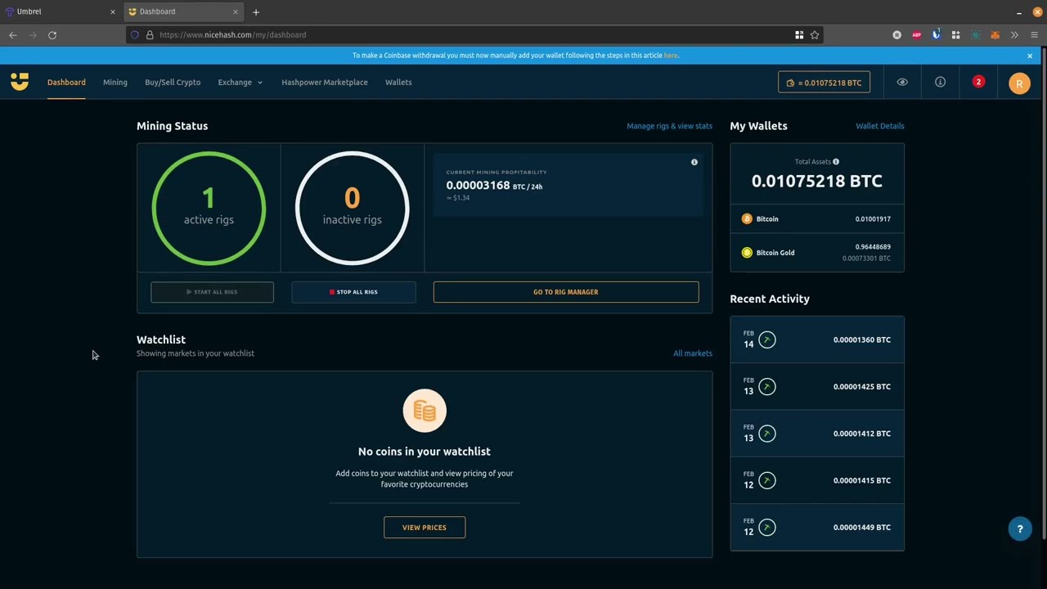Click the grid icon in address bar

pos(799,35)
